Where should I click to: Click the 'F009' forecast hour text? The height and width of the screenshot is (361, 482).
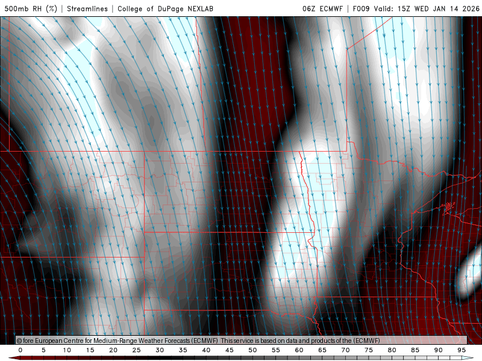361,8
